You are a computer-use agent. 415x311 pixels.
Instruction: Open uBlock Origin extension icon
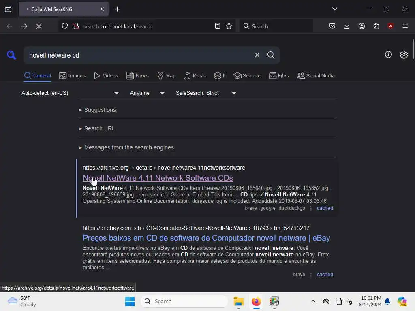[390, 26]
